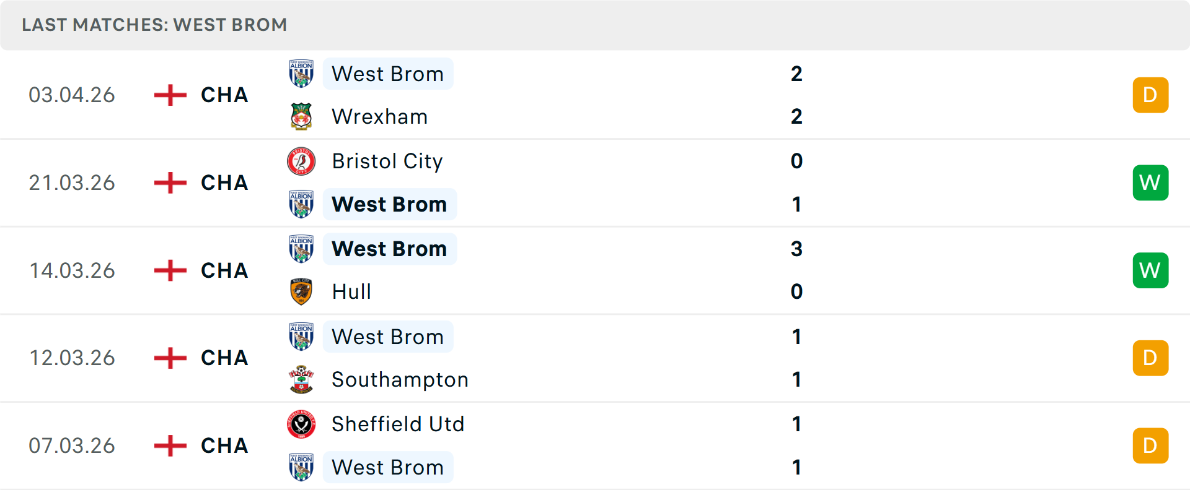
Task: Toggle the D result badge for the Wrexham draw
Action: tap(1150, 95)
